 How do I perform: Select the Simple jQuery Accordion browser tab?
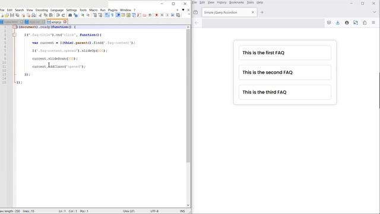[229, 12]
